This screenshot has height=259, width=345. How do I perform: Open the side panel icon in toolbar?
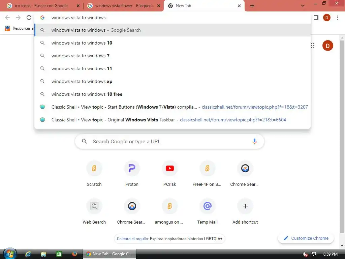(316, 18)
